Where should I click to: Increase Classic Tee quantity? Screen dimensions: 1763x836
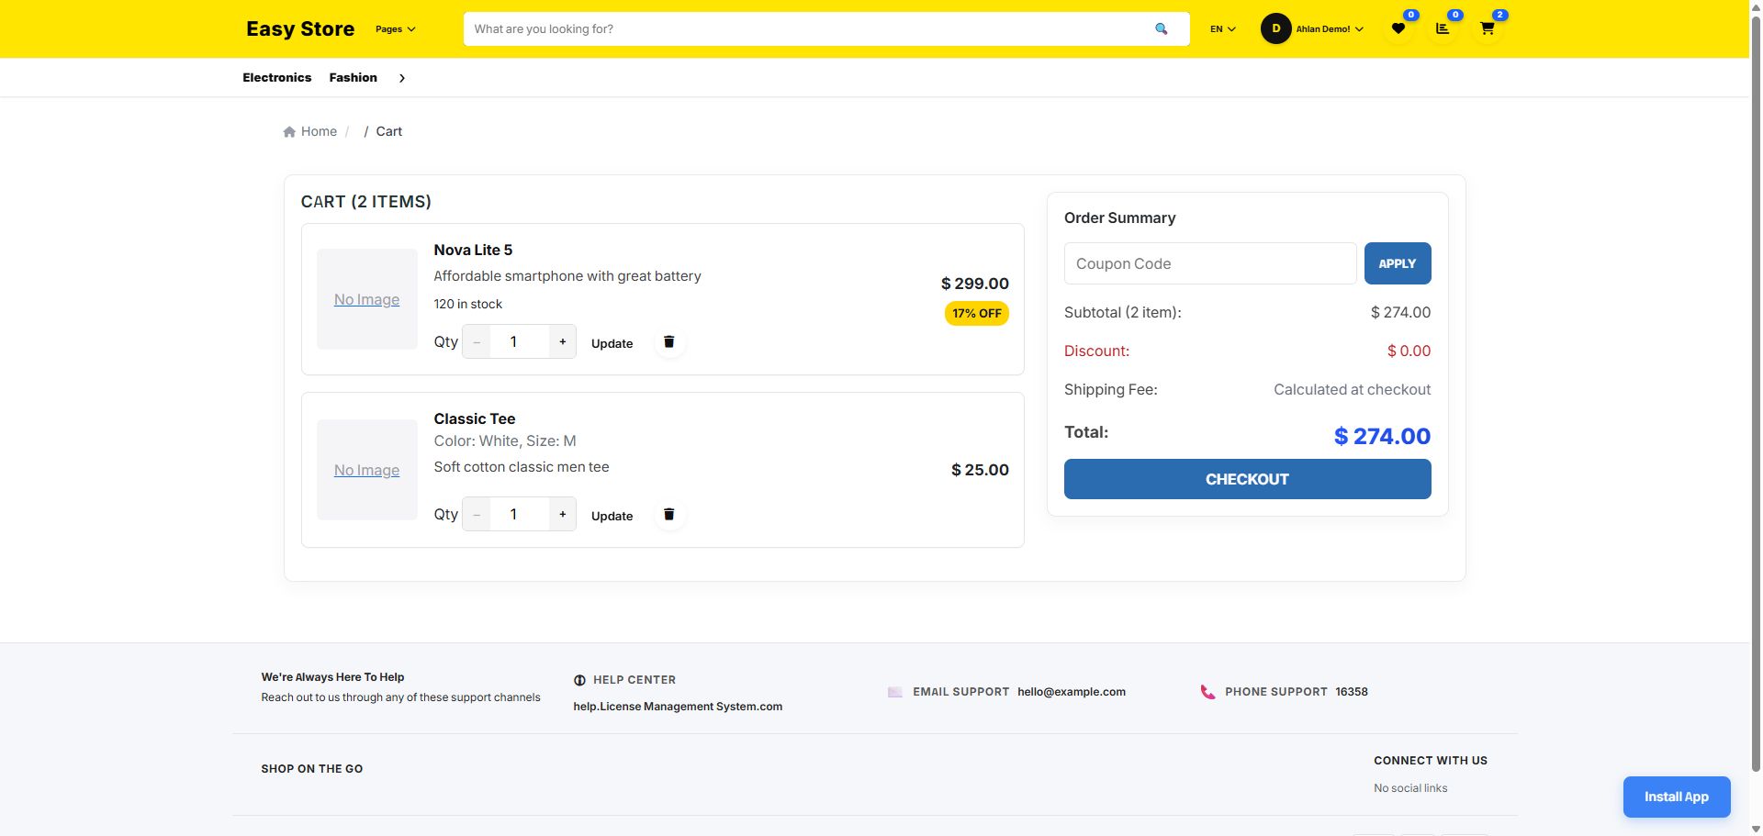[x=563, y=515]
